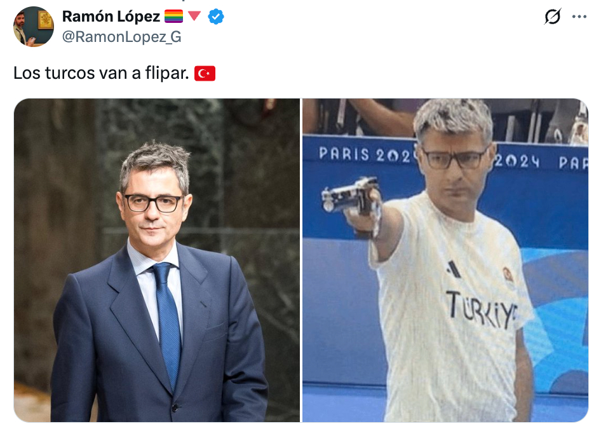Open the left photo of suited man
This screenshot has width=601, height=431.
157,261
